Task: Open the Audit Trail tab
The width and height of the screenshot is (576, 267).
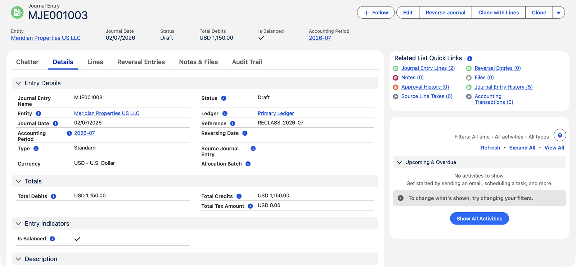Action: coord(247,62)
